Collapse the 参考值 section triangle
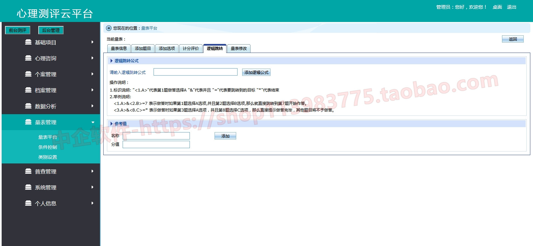Screen dimensions: 533x246 112,124
